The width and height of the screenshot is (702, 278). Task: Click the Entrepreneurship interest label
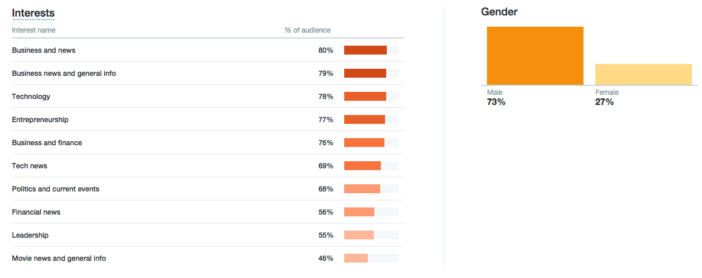[x=40, y=120]
